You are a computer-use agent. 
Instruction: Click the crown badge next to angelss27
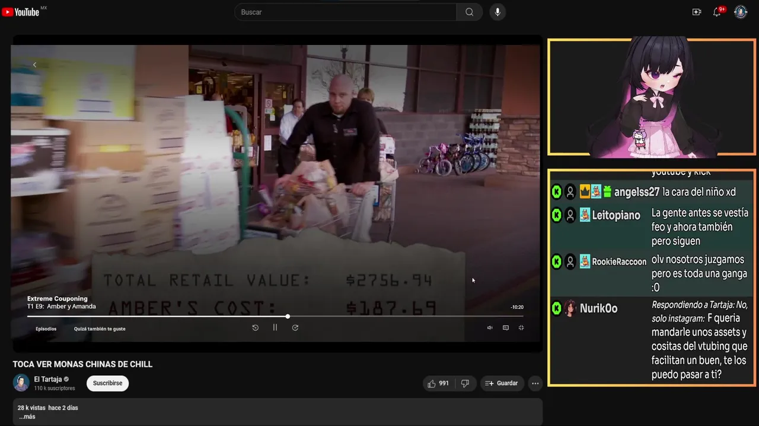585,192
